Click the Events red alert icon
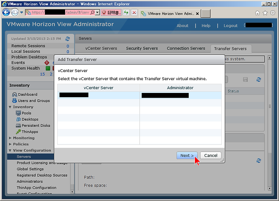 pyautogui.click(x=47, y=63)
